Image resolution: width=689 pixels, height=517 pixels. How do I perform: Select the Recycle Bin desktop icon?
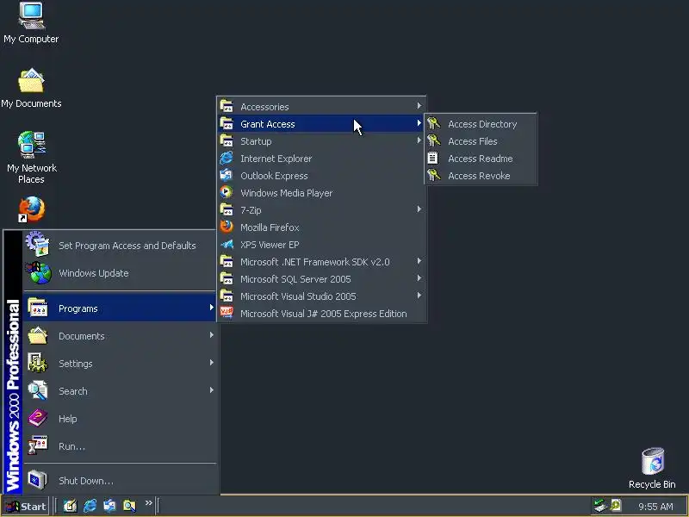pos(652,468)
